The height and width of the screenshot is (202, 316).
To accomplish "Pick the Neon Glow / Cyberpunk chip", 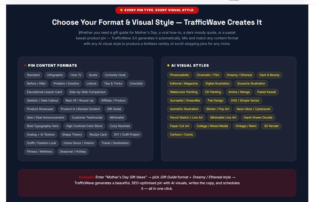I will tap(253, 109).
